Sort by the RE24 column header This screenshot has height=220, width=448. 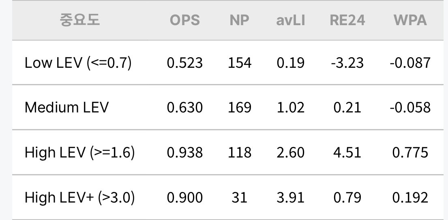click(x=347, y=20)
